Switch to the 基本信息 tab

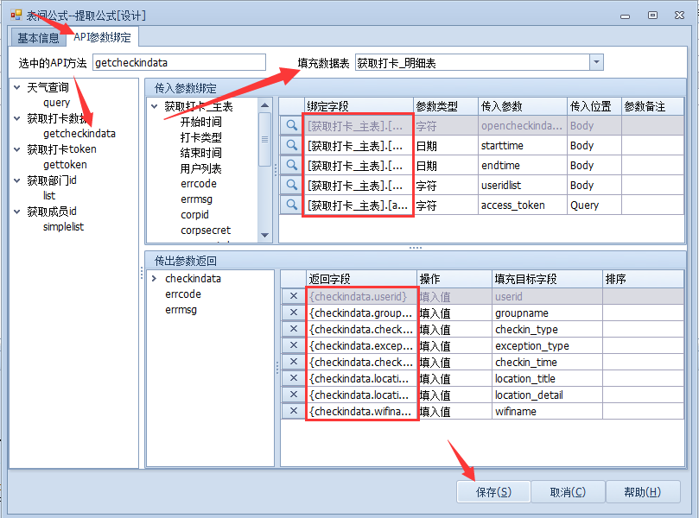tap(38, 38)
